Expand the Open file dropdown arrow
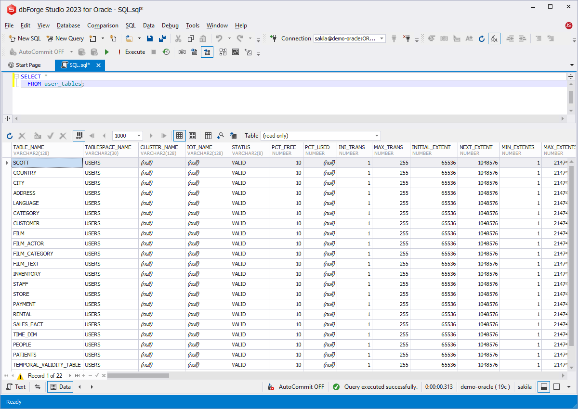 (139, 38)
